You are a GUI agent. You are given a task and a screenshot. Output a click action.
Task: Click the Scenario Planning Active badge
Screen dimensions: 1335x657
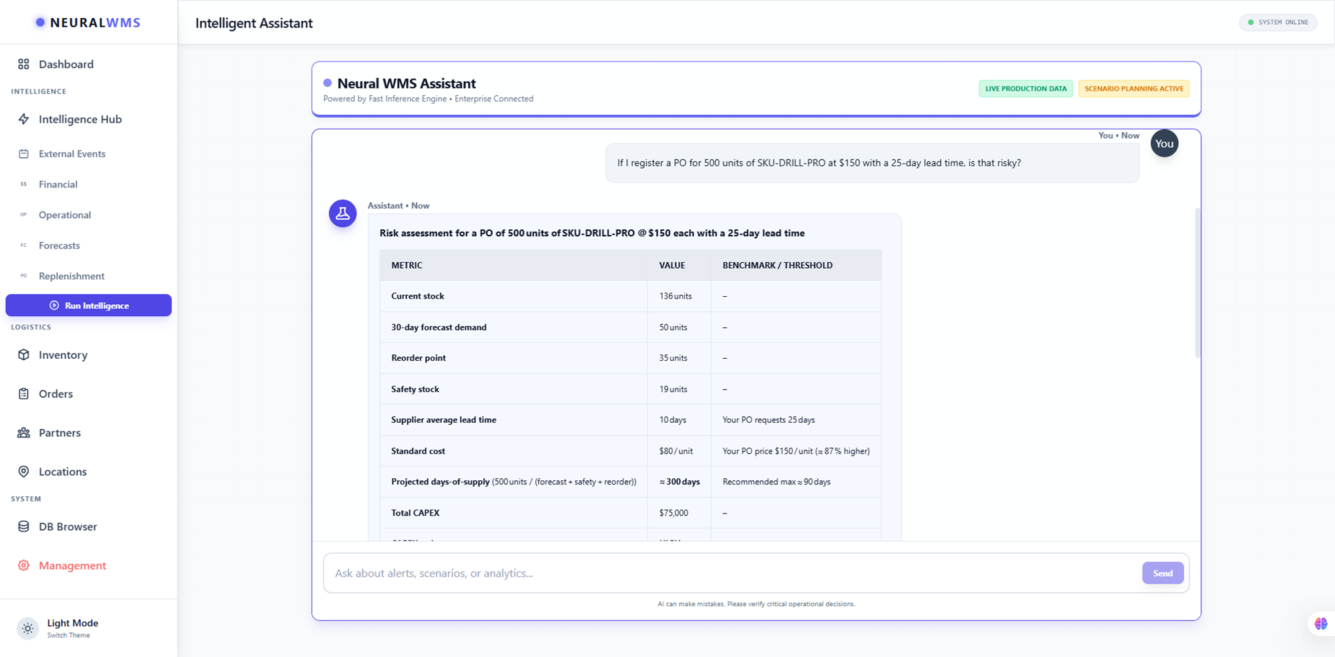[x=1133, y=89]
